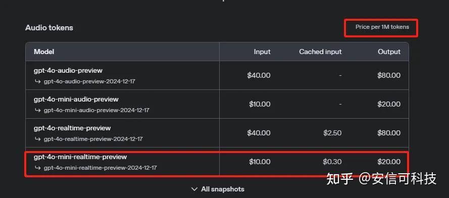Click $2.50 cached input price
This screenshot has width=449, height=198.
point(332,133)
